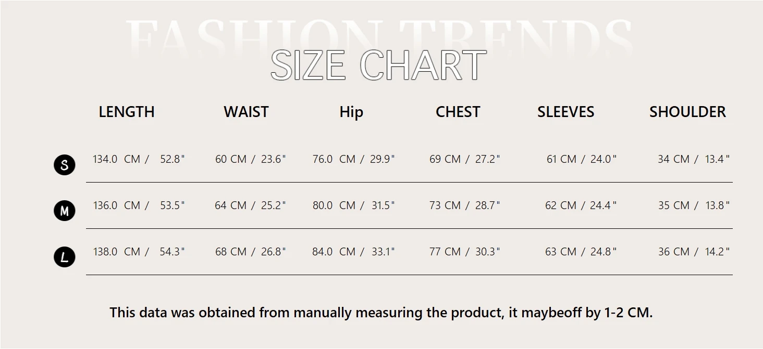Click the black S size badge

point(65,165)
